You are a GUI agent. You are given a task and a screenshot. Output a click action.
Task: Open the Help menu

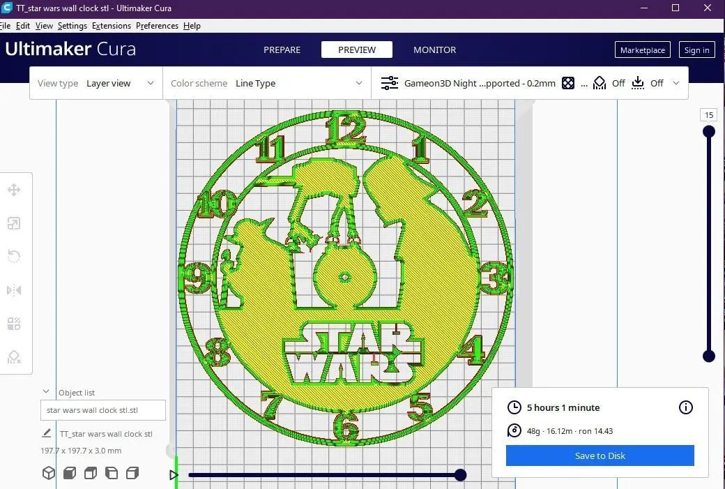pos(192,26)
